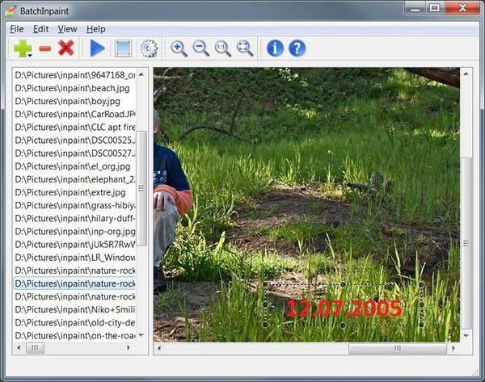
Task: Click the image preview horizontal scrollbar thumb
Action: click(398, 348)
